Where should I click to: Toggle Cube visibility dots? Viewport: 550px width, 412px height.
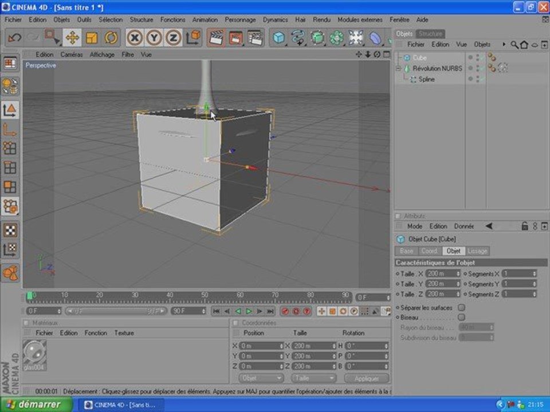pyautogui.click(x=478, y=58)
